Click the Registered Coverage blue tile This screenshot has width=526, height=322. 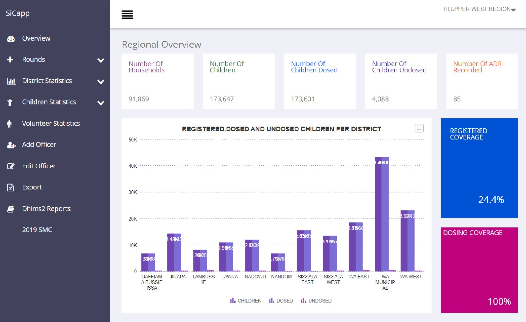[x=479, y=168]
